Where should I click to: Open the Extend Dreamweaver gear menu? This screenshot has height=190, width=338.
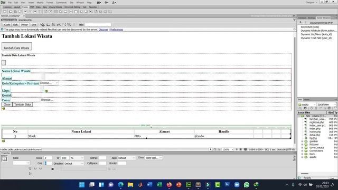107,3
